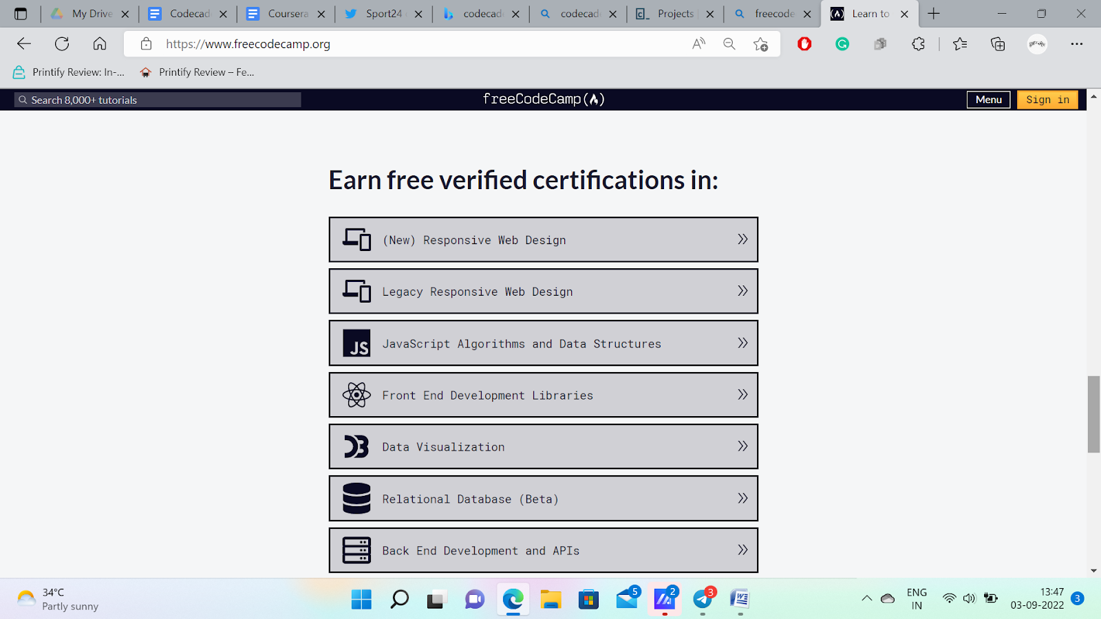
Task: Switch to the Sport24 Twitter tab
Action: [384, 14]
